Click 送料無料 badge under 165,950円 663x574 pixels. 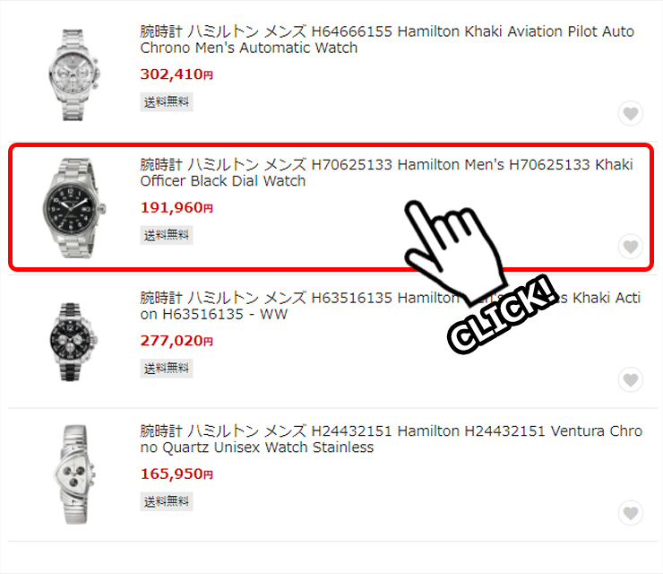tap(167, 501)
